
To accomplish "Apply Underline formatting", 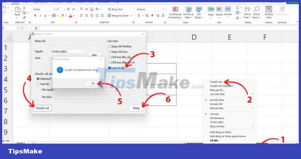I will click(x=45, y=16).
